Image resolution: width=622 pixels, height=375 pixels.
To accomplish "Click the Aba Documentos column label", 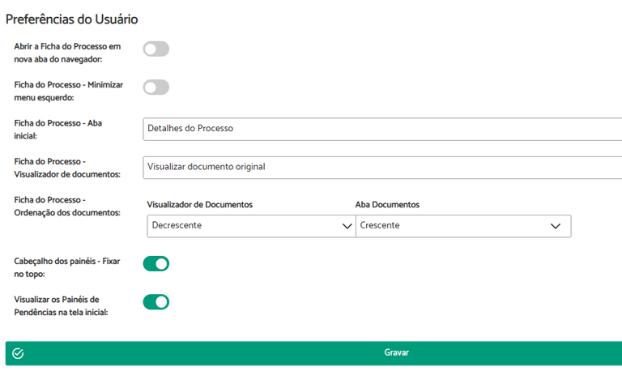I will point(387,205).
